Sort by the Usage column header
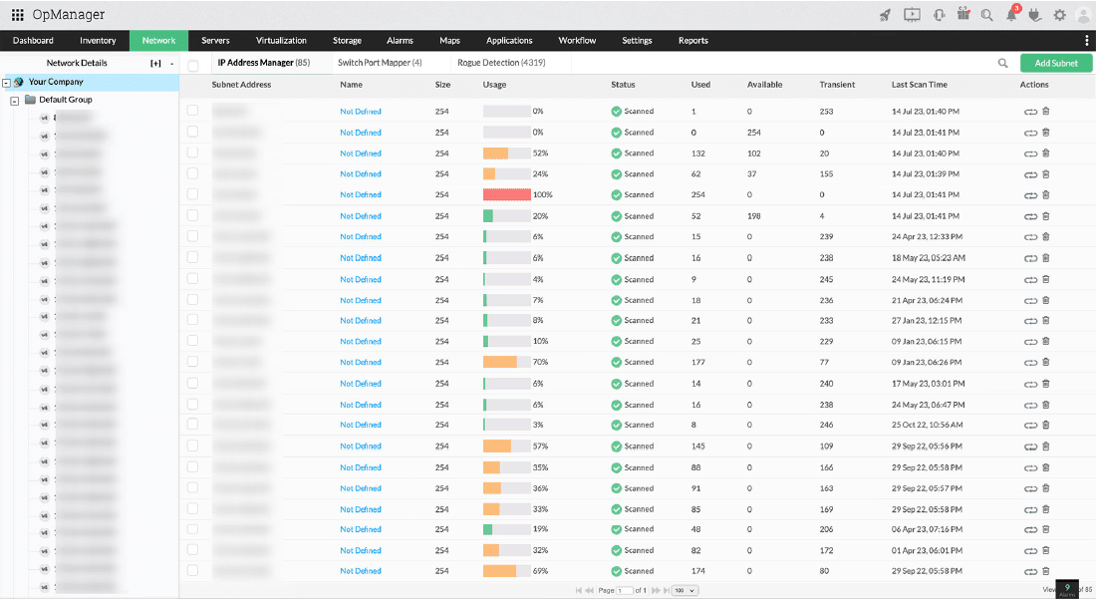The width and height of the screenshot is (1096, 600). pos(494,85)
